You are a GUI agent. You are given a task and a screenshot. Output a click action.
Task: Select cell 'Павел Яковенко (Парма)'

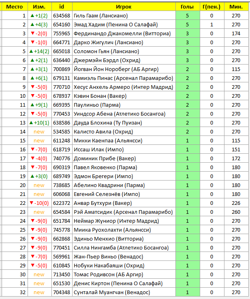tap(124, 168)
